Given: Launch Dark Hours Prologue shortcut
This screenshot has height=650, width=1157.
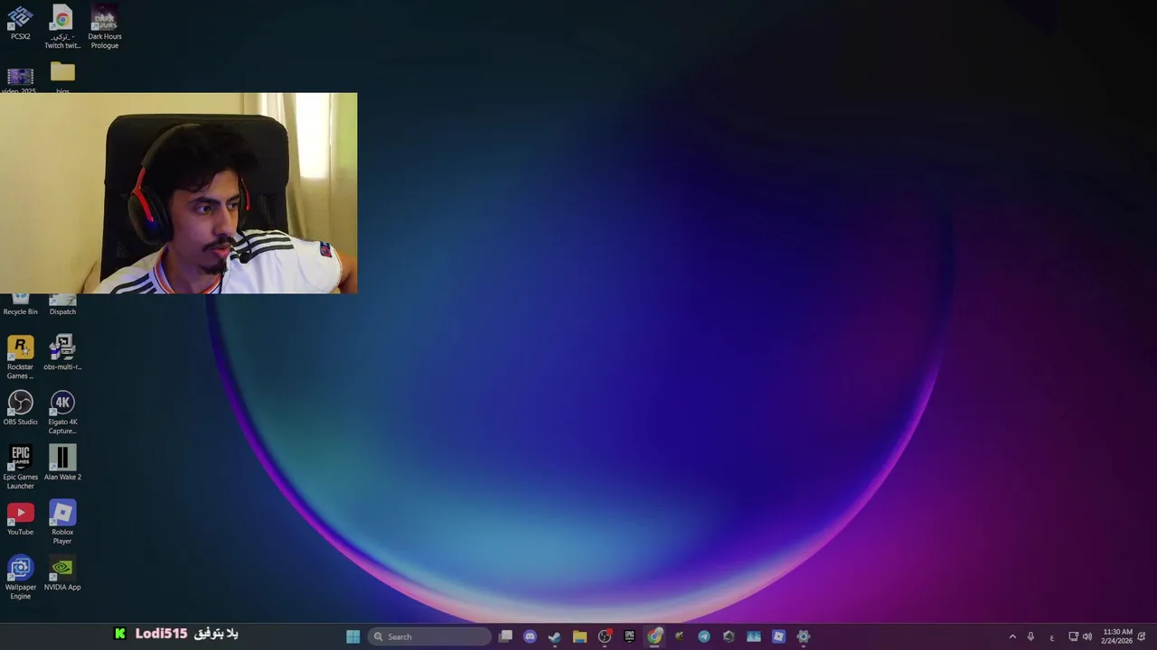Looking at the screenshot, I should click(x=105, y=26).
